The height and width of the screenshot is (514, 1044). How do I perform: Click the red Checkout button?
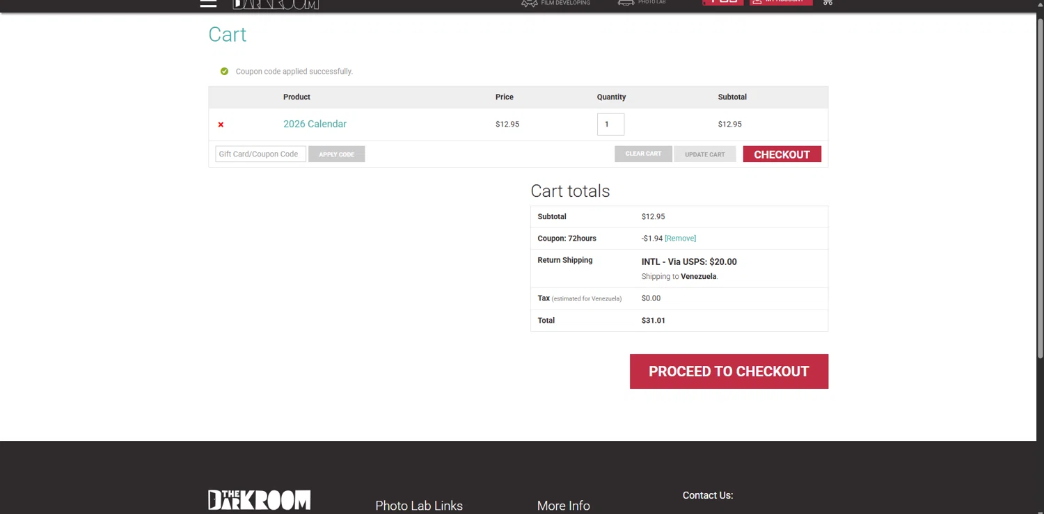pos(782,154)
